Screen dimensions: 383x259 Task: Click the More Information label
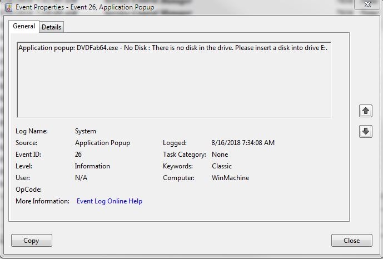point(42,201)
